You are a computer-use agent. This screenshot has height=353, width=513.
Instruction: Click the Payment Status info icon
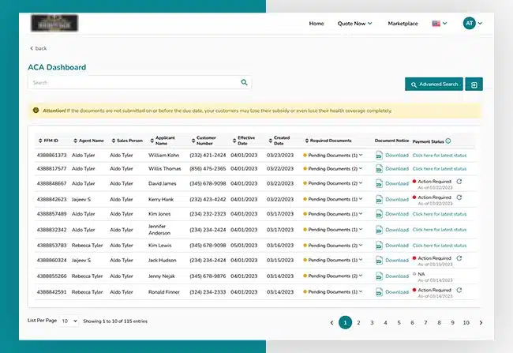point(447,141)
